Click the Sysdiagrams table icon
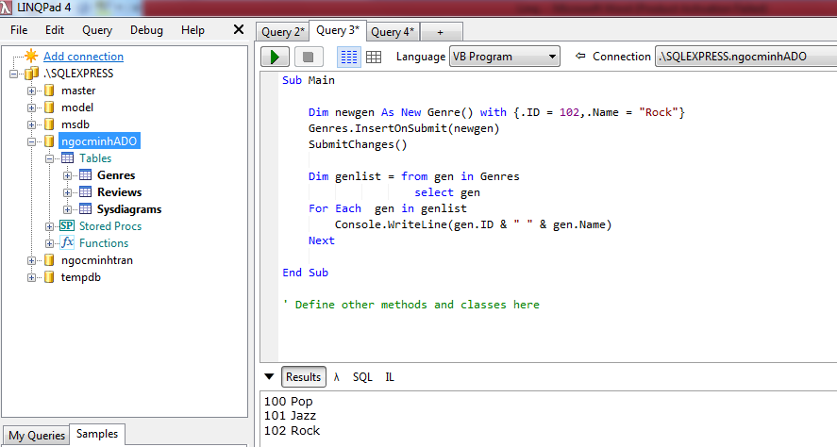Screen dimensions: 837x447 (x=86, y=209)
